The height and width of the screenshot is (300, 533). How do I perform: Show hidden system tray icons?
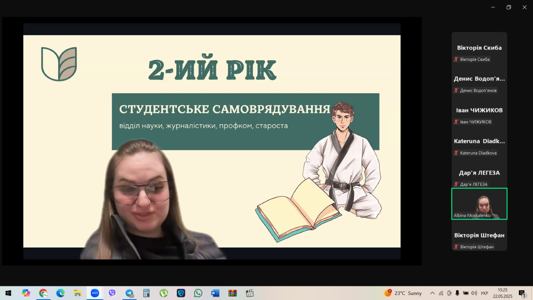[x=432, y=293]
